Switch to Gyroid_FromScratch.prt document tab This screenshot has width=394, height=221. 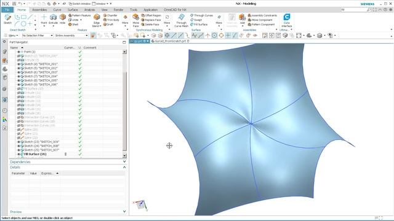pos(171,41)
